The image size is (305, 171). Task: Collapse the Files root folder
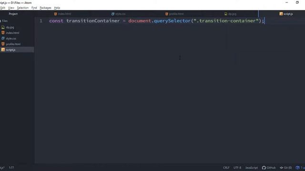pyautogui.click(x=4, y=21)
